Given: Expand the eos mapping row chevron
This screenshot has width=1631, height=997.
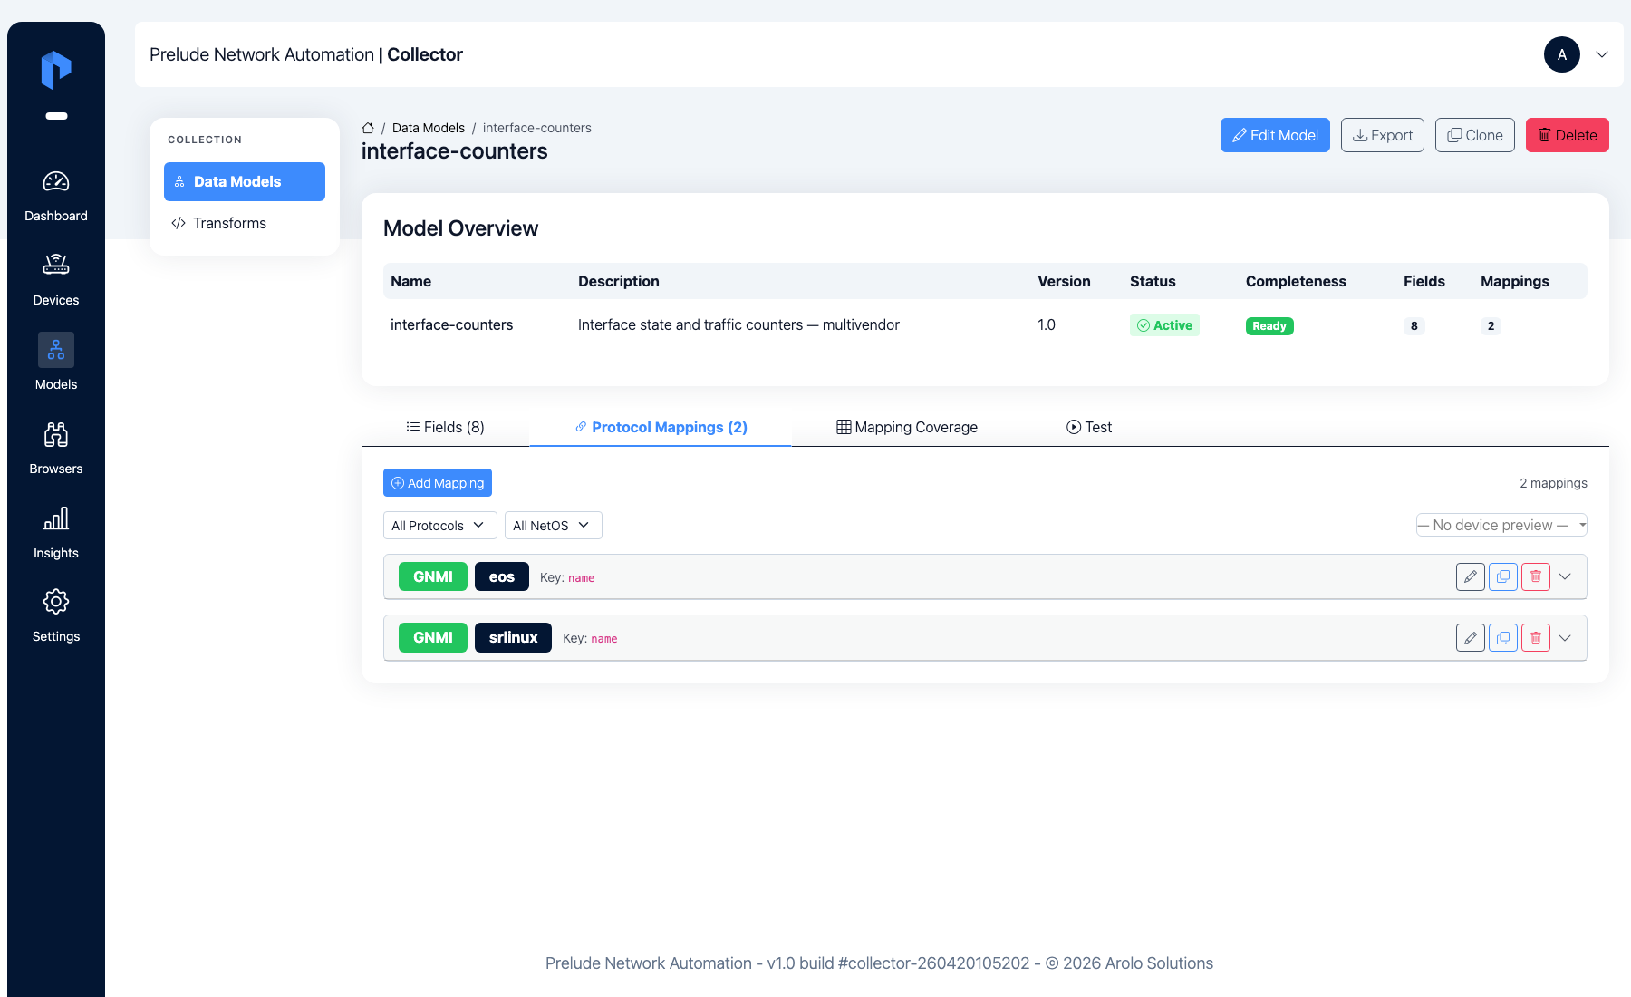Looking at the screenshot, I should [1565, 576].
